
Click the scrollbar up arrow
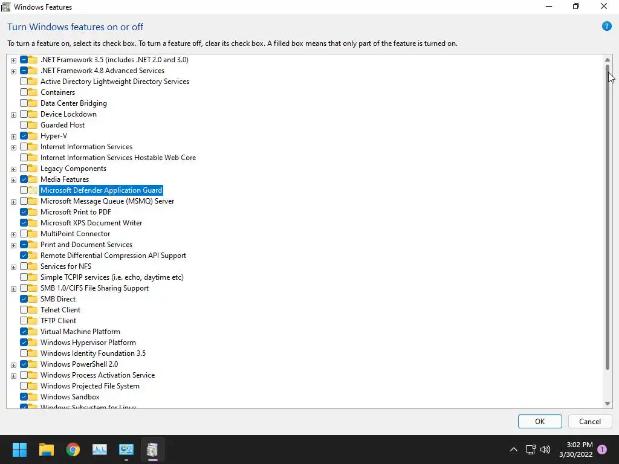tap(607, 60)
